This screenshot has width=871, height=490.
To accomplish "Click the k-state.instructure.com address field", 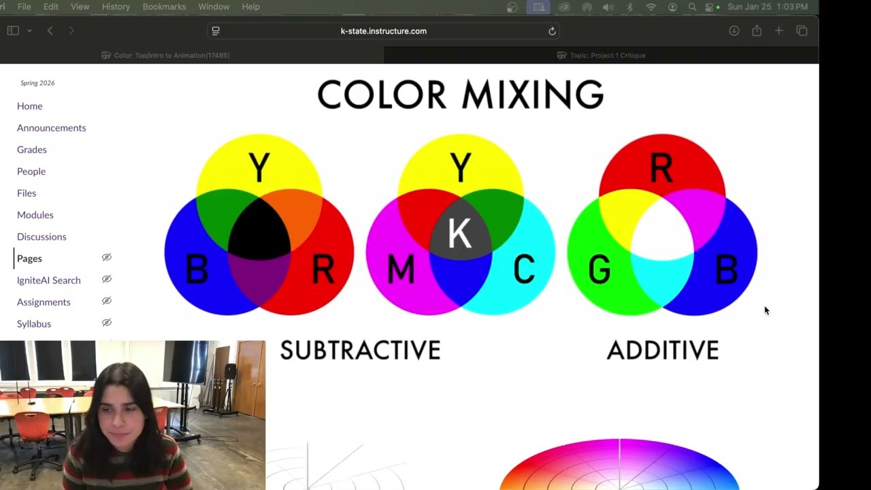I will pos(384,31).
